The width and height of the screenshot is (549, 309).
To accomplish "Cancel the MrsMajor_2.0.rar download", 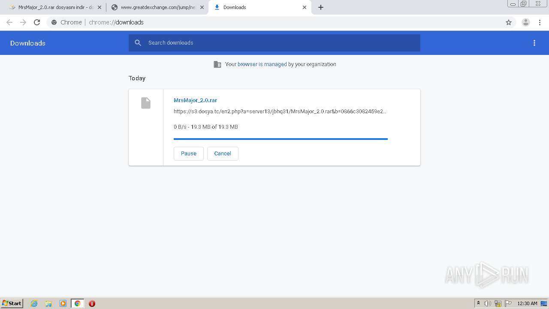I will 223,154.
